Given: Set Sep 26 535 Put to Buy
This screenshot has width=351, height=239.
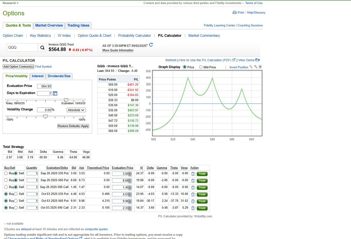Looking at the screenshot, I should coord(6,173).
